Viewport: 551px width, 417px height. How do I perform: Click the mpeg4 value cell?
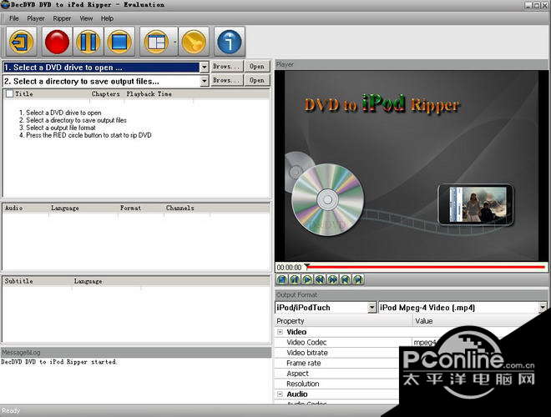tap(425, 342)
